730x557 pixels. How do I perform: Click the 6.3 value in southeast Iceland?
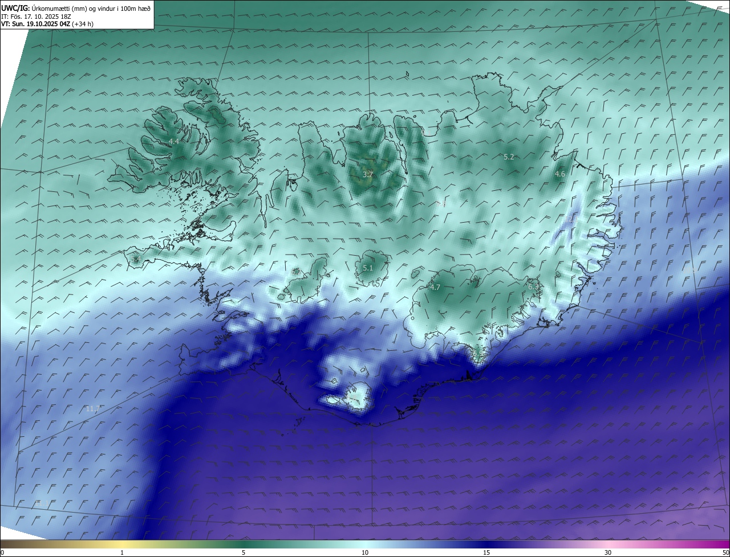[x=533, y=286]
